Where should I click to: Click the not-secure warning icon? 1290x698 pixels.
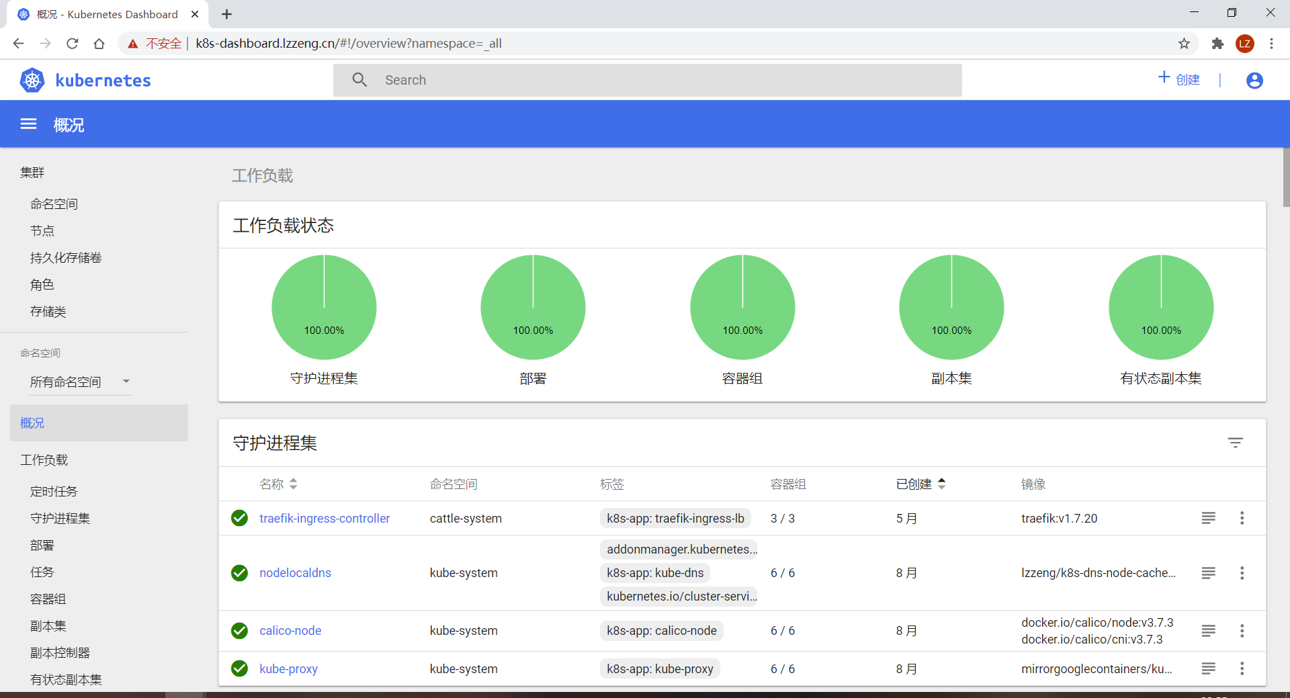point(133,44)
